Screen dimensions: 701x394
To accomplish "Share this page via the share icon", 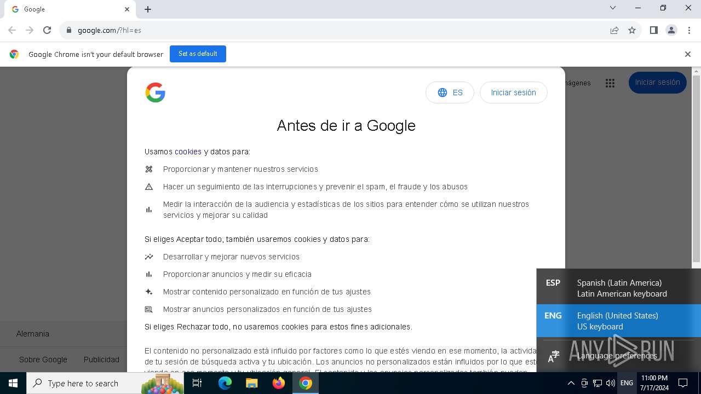I will [614, 30].
